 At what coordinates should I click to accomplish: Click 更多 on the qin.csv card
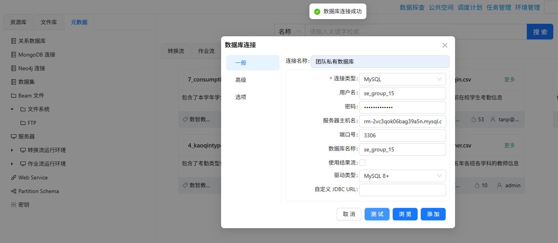510,80
